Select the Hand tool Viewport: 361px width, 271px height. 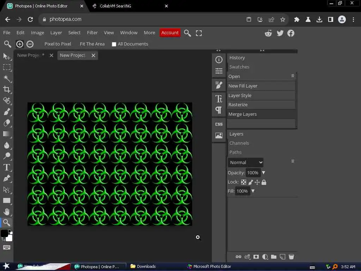tap(6, 212)
